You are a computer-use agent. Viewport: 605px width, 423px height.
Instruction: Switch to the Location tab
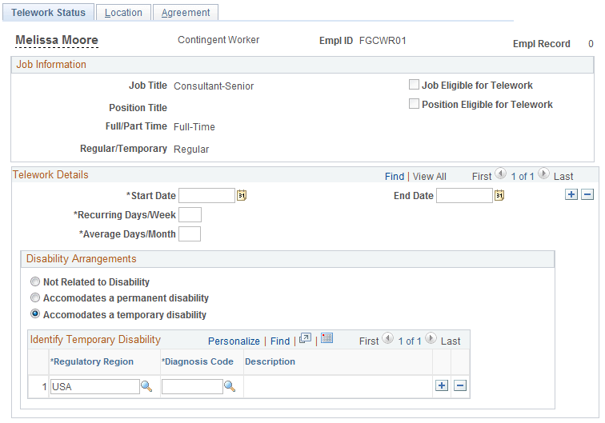click(123, 13)
